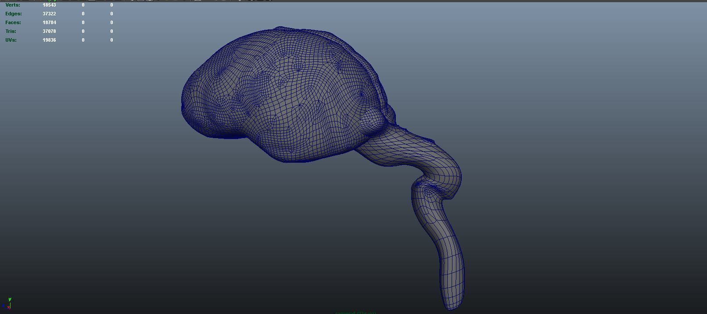Viewport: 707px width, 314px height.
Task: Click the UVs count label
Action: point(11,40)
